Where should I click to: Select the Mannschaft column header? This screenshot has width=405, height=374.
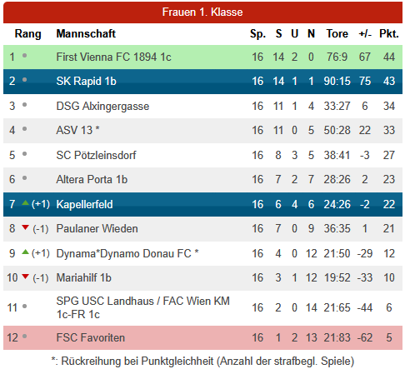(86, 33)
